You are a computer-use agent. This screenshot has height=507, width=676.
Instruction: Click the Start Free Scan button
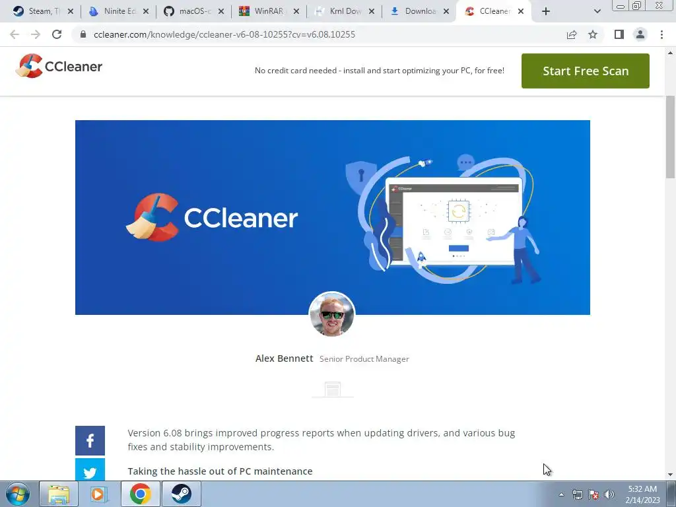(586, 71)
